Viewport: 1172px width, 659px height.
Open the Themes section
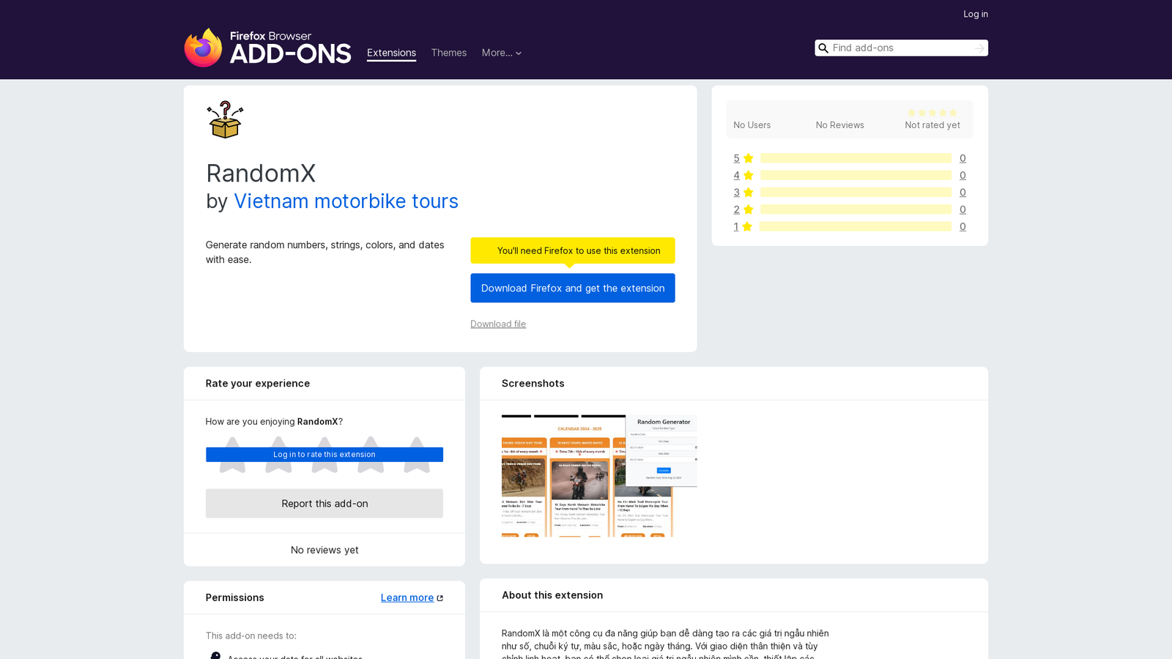tap(448, 53)
